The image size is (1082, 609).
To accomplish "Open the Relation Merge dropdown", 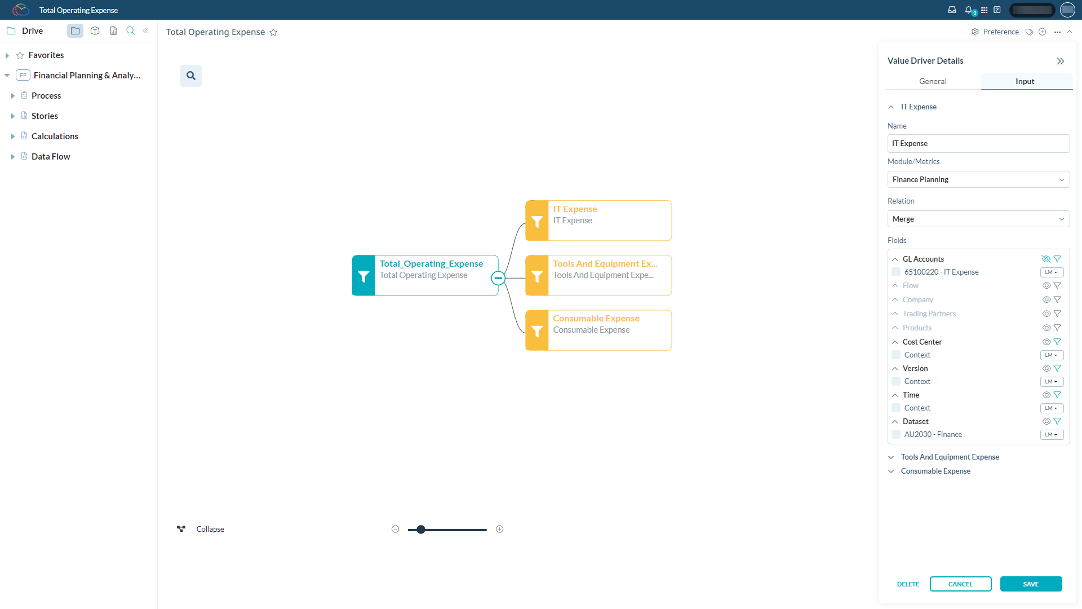I will (978, 219).
